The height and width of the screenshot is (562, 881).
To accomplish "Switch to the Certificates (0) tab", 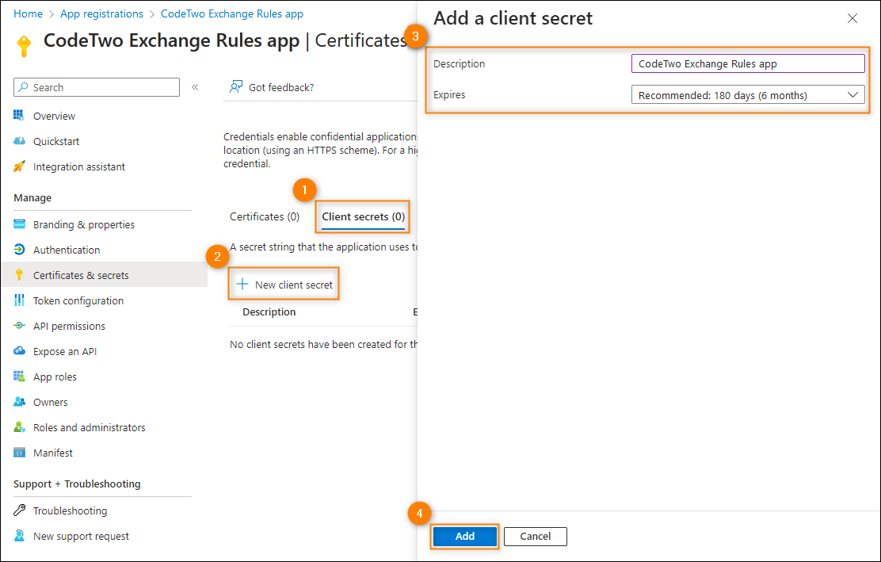I will (x=265, y=216).
